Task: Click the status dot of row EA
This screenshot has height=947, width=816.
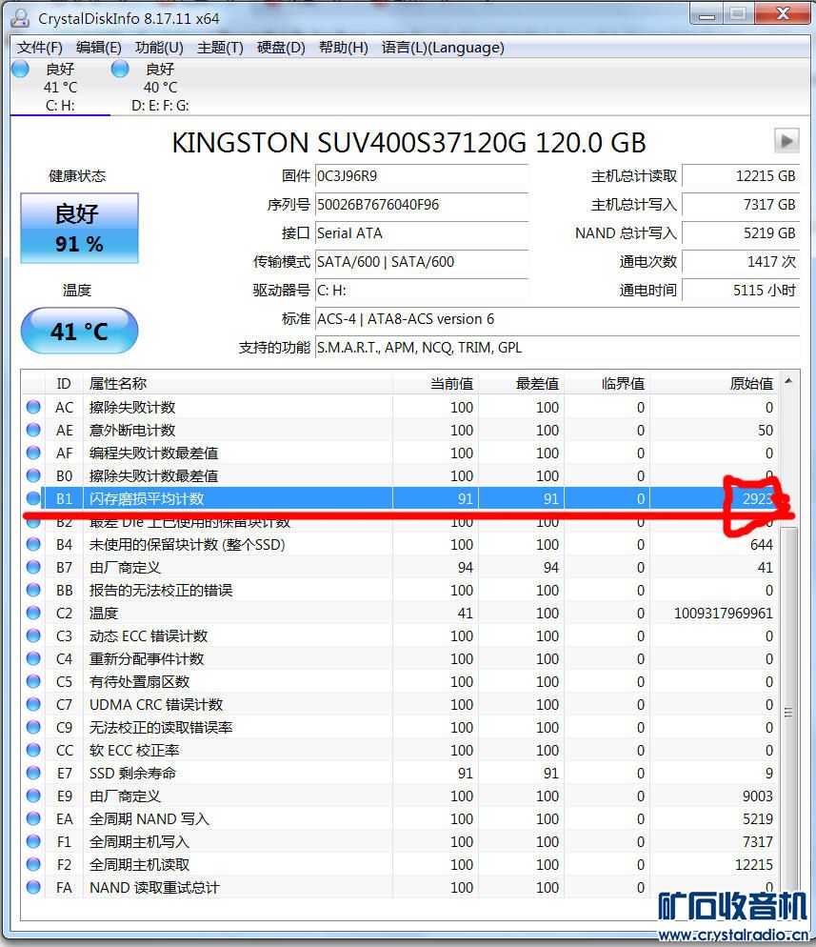Action: point(33,819)
